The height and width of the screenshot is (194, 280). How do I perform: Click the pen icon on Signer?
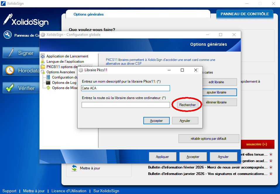pos(11,53)
